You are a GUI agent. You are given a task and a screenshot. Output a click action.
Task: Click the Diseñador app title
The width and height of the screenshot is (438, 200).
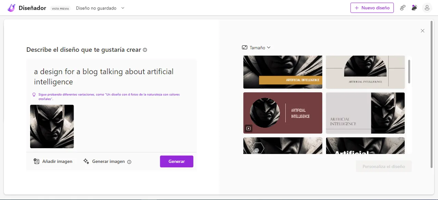tap(33, 8)
